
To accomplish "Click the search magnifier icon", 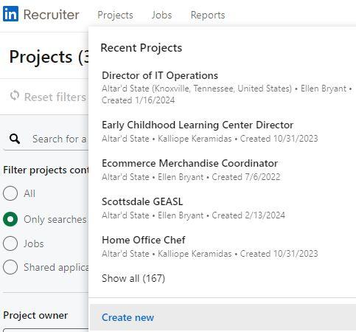I will pyautogui.click(x=15, y=139).
